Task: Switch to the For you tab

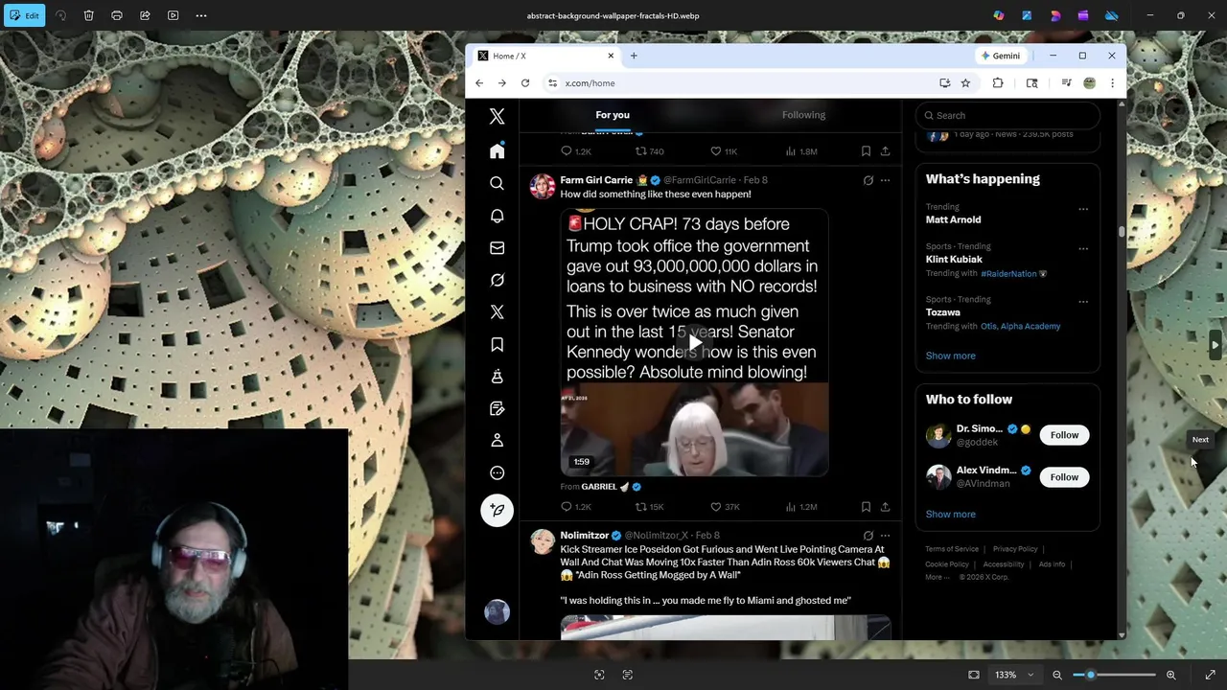Action: (x=613, y=115)
